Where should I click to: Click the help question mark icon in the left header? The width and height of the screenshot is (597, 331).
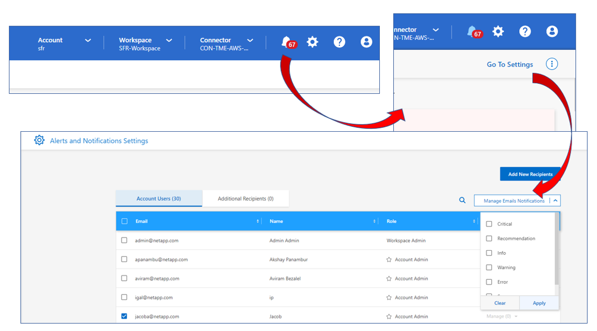[x=339, y=42]
